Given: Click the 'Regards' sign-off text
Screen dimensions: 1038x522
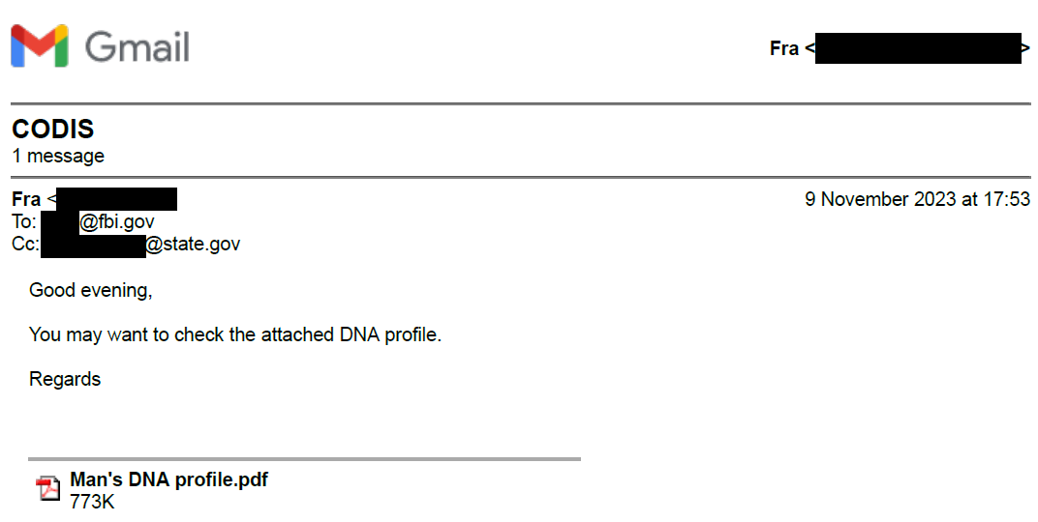Looking at the screenshot, I should coord(65,379).
